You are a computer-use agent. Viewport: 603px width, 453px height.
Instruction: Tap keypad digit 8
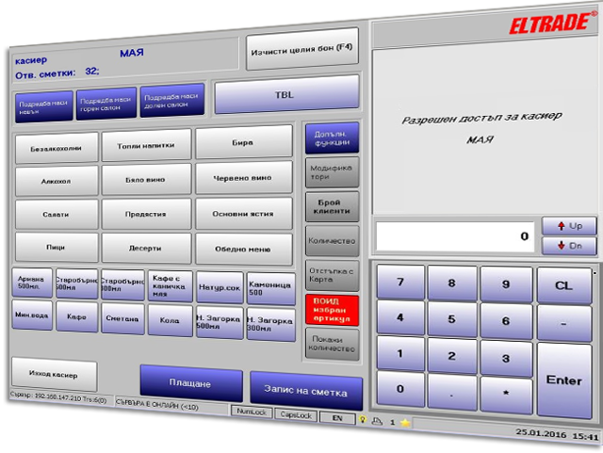click(452, 283)
